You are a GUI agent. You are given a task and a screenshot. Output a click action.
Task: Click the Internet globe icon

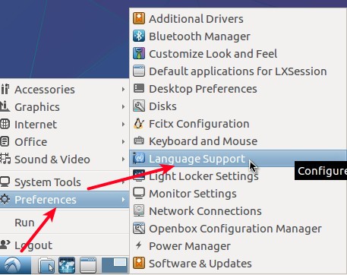(x=5, y=124)
